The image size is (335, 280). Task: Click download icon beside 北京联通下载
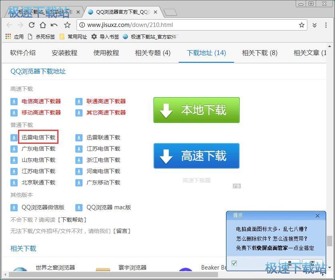[14, 183]
